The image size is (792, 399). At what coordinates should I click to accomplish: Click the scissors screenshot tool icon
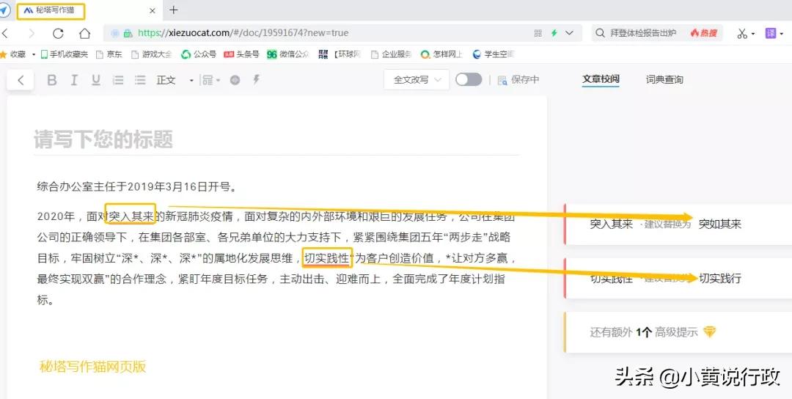[x=742, y=34]
